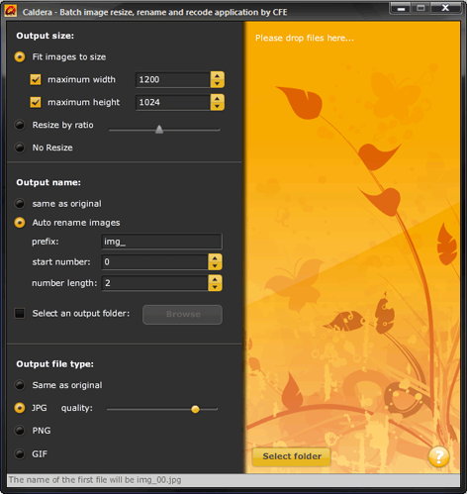Decrease the number length spinner
Viewport: 467px width, 494px height.
pyautogui.click(x=215, y=287)
